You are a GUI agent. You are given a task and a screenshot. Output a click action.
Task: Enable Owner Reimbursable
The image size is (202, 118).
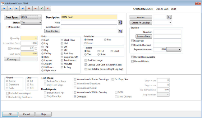pyautogui.click(x=132, y=57)
